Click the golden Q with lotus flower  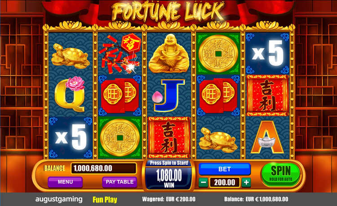point(70,94)
